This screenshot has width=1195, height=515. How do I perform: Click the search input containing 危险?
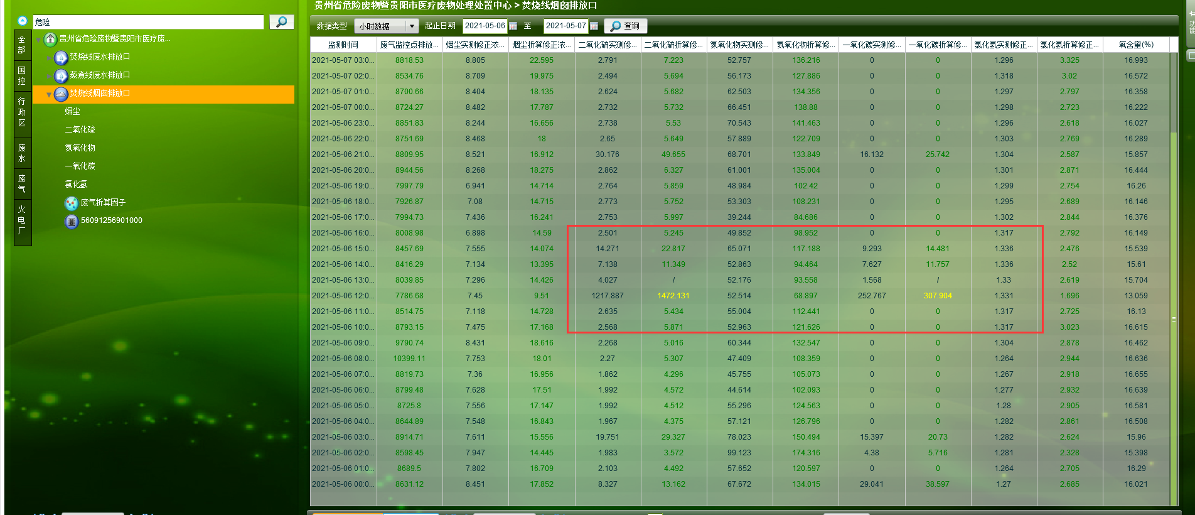click(x=148, y=22)
